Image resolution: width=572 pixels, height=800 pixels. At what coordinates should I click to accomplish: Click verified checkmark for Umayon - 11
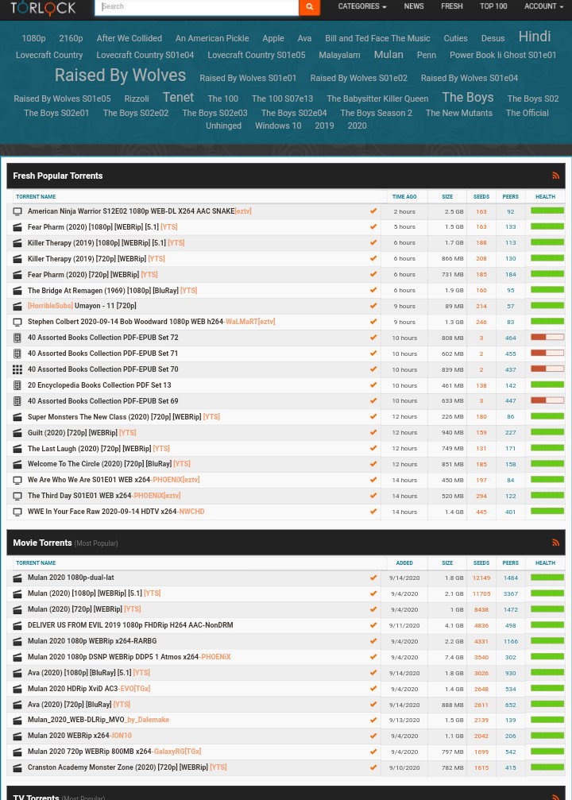(x=373, y=306)
